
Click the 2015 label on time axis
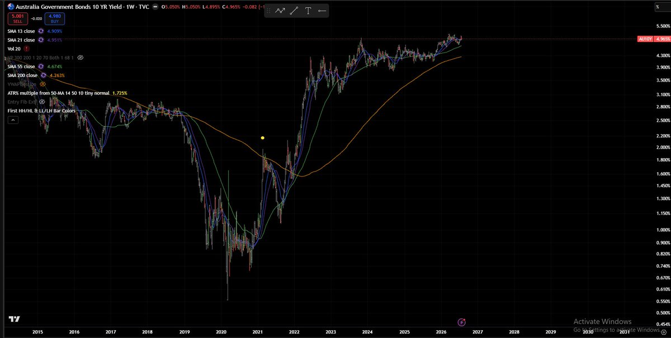tap(38, 331)
